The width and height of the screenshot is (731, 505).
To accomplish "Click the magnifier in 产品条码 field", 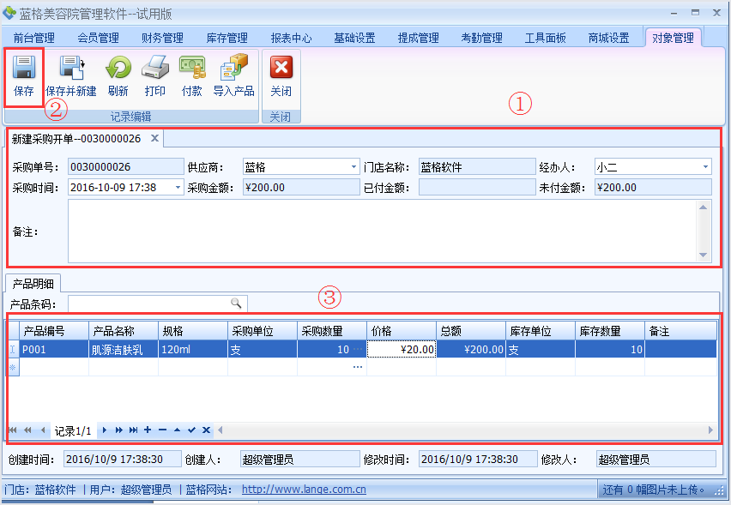I will 236,304.
